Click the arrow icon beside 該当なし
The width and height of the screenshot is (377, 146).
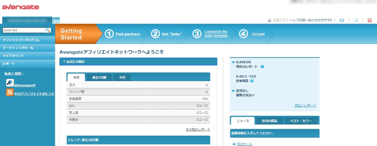coord(233,90)
